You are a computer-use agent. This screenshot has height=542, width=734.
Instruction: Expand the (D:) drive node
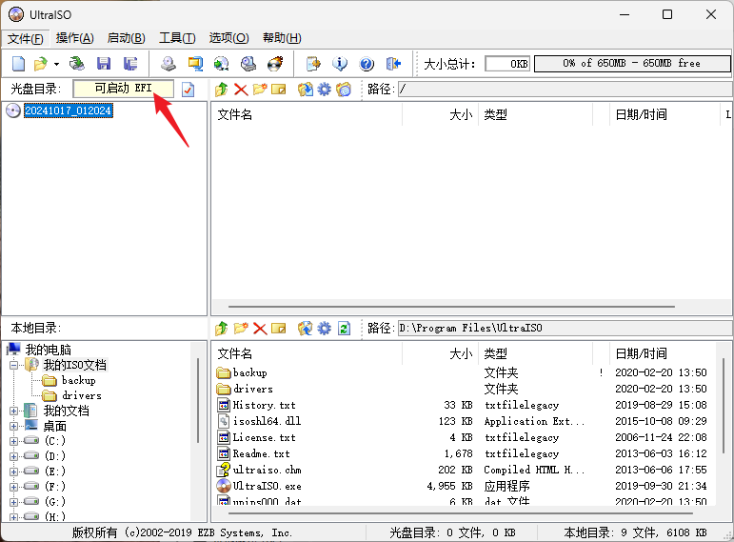tap(13, 456)
